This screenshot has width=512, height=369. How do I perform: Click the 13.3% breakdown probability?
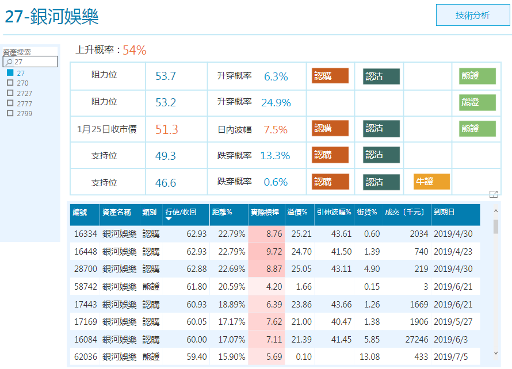click(x=275, y=155)
